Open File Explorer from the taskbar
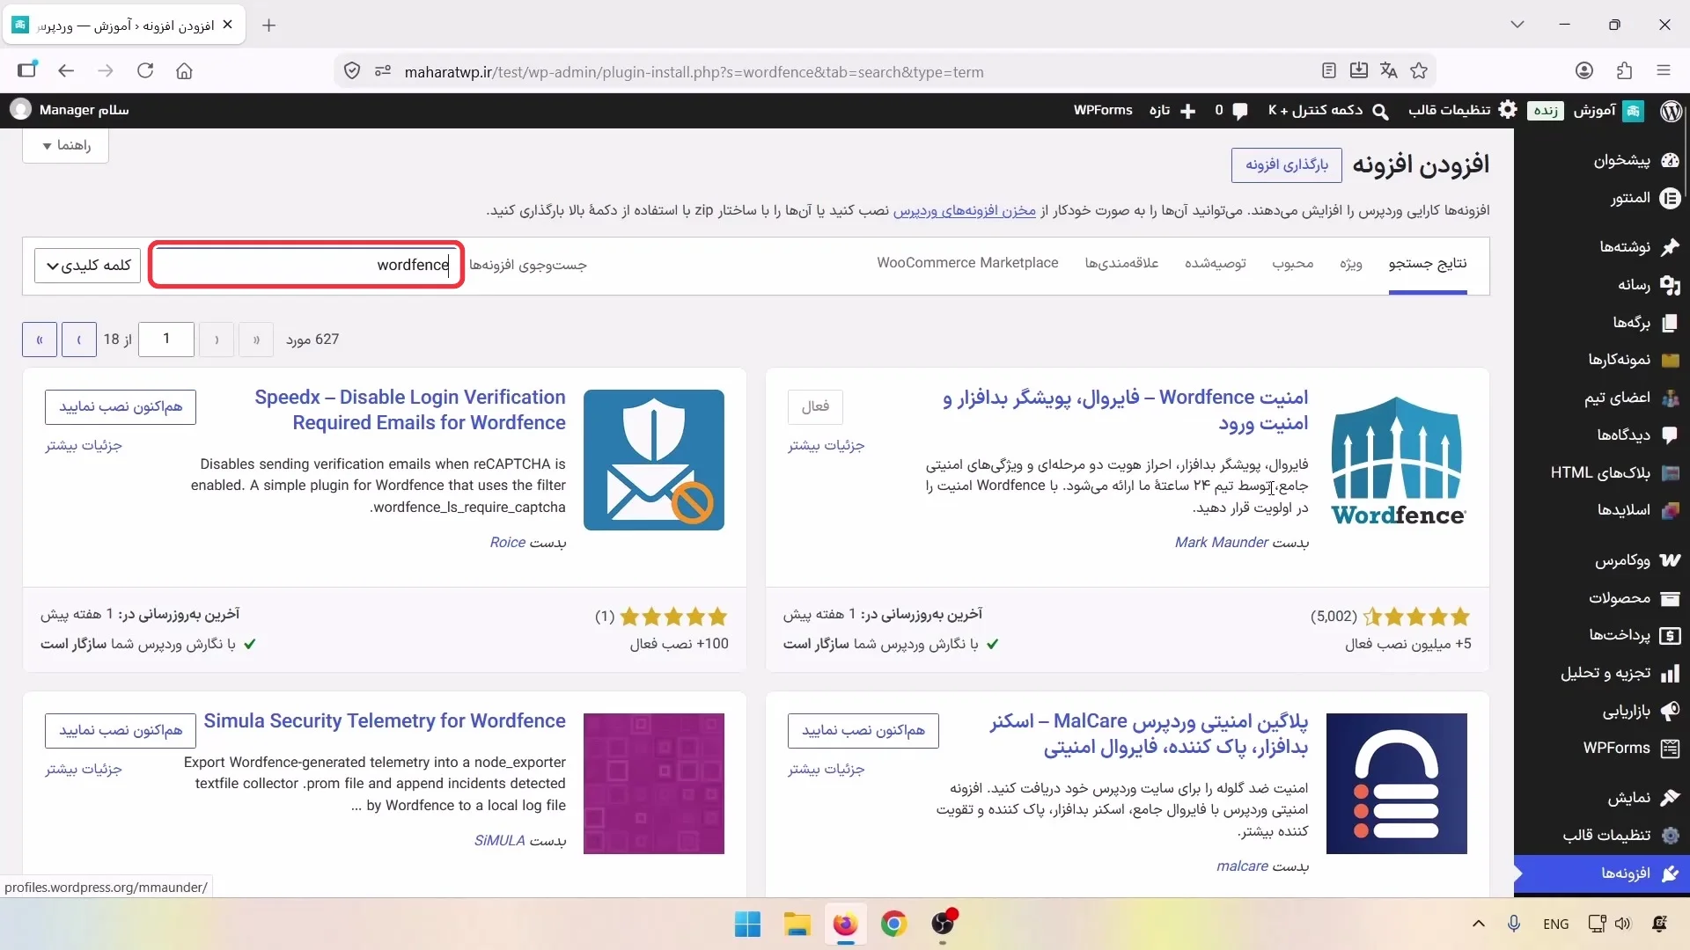 click(x=797, y=924)
